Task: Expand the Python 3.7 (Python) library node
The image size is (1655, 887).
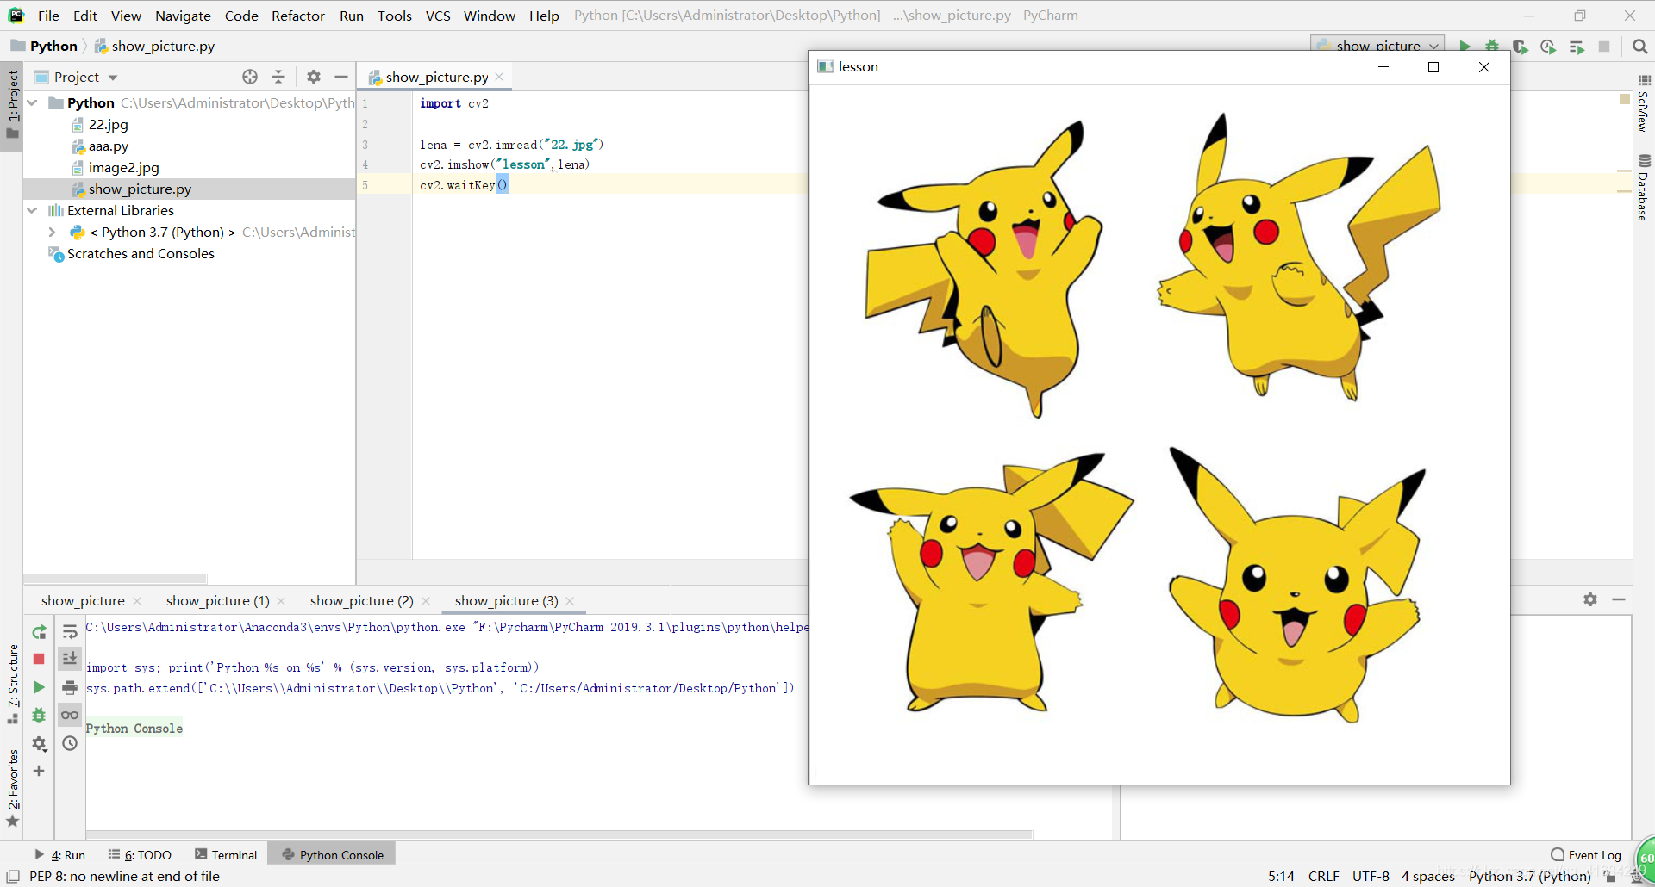Action: click(52, 232)
